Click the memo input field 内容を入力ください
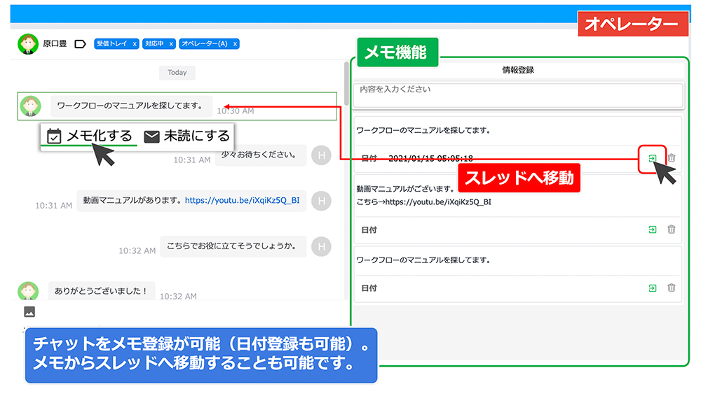701x396 pixels. (x=518, y=95)
